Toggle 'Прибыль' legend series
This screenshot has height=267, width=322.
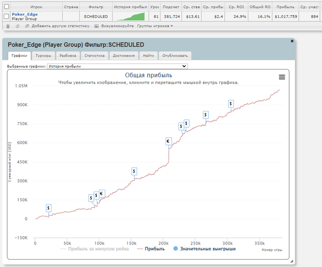pos(151,249)
